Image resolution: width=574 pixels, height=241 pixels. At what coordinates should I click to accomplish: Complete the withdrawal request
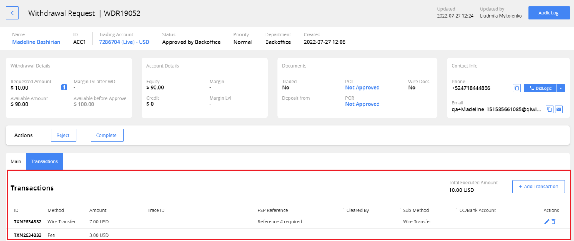point(107,135)
